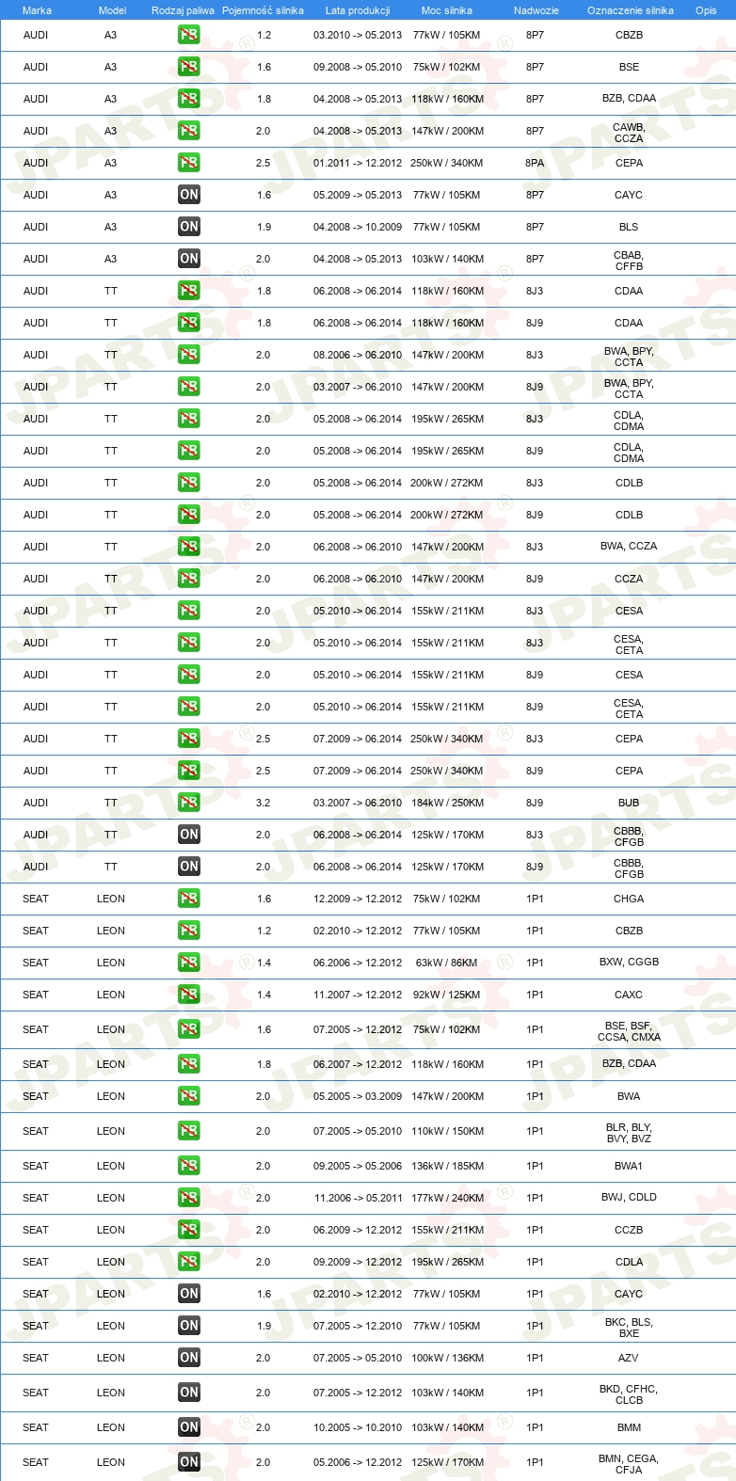The width and height of the screenshot is (736, 1481).
Task: Click power value 177kW / 240KM
Action: [448, 1198]
